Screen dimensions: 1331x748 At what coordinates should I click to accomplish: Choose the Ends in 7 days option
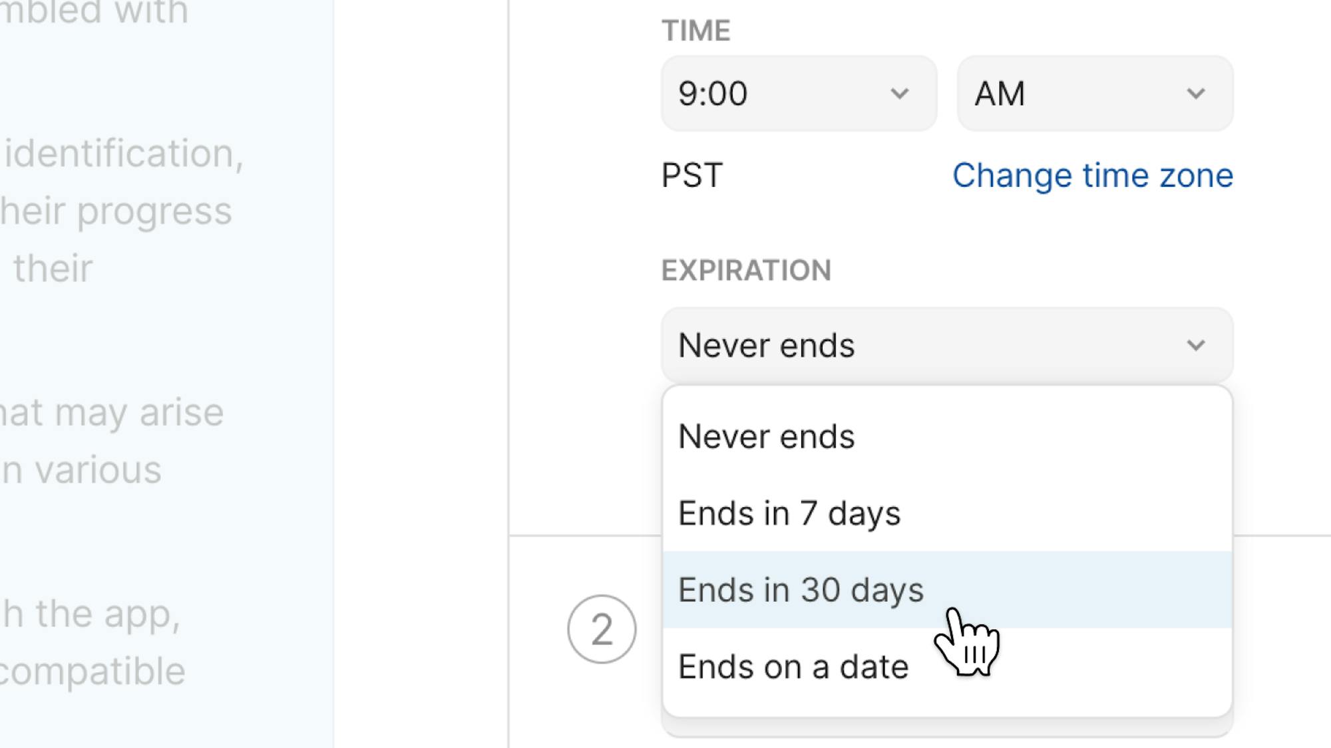pyautogui.click(x=789, y=513)
